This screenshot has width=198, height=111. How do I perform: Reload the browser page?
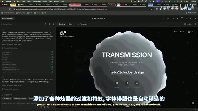pyautogui.click(x=10, y=9)
